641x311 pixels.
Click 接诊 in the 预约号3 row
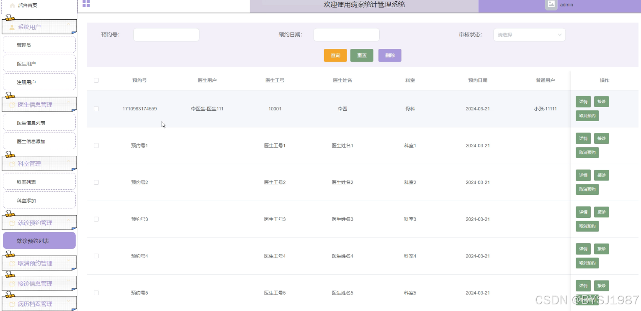pyautogui.click(x=601, y=212)
